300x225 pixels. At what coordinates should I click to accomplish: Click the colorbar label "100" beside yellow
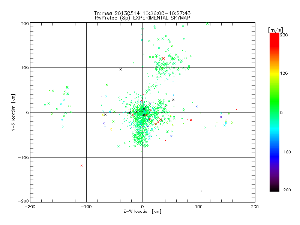[284, 73]
